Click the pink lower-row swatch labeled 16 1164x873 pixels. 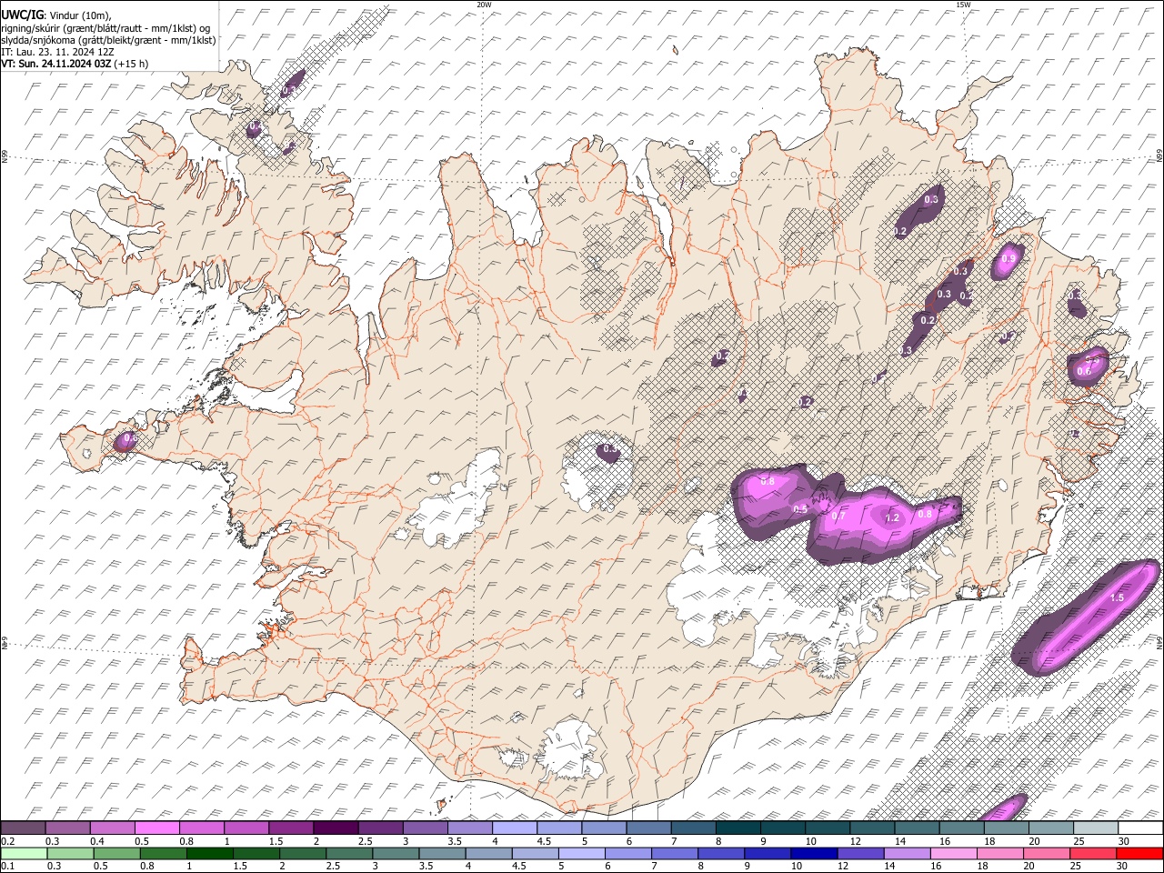[954, 853]
